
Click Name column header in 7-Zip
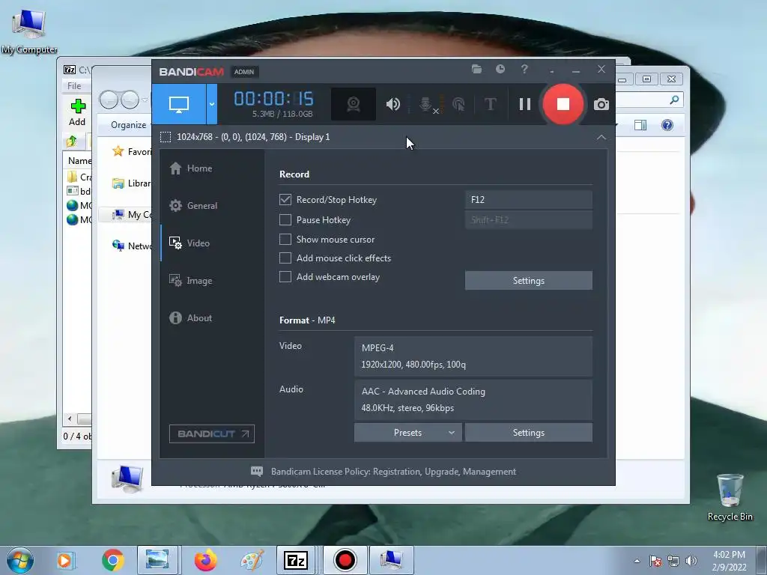[79, 161]
